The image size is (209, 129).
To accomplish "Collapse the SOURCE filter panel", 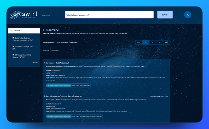I will point(24,30).
